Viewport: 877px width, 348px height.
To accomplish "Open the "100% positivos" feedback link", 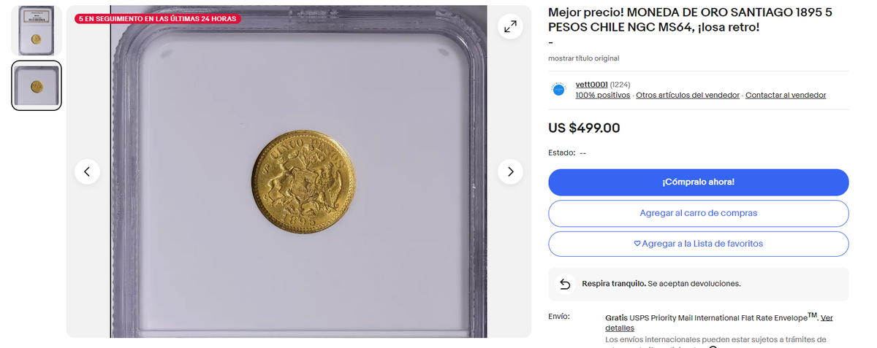I will point(602,96).
